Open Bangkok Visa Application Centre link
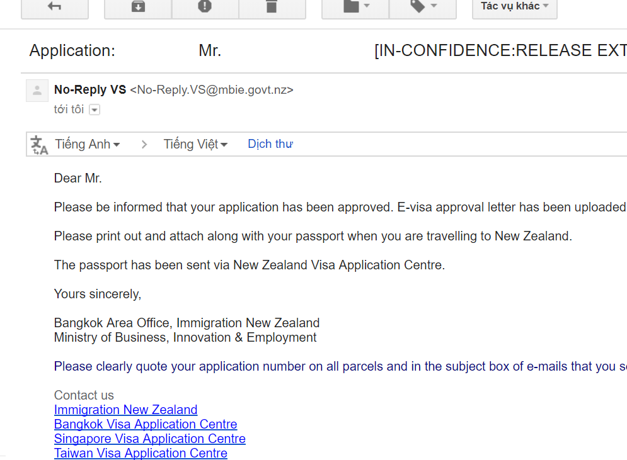This screenshot has height=460, width=627. [146, 424]
